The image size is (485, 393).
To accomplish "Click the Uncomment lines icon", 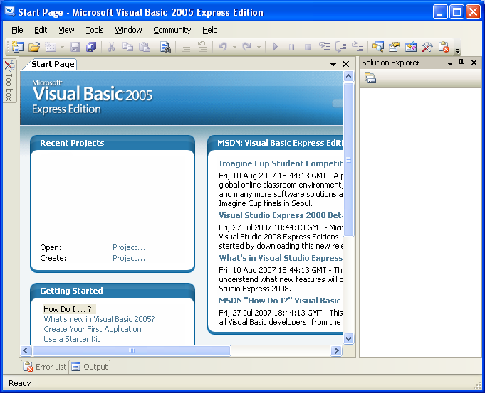I will pos(202,47).
